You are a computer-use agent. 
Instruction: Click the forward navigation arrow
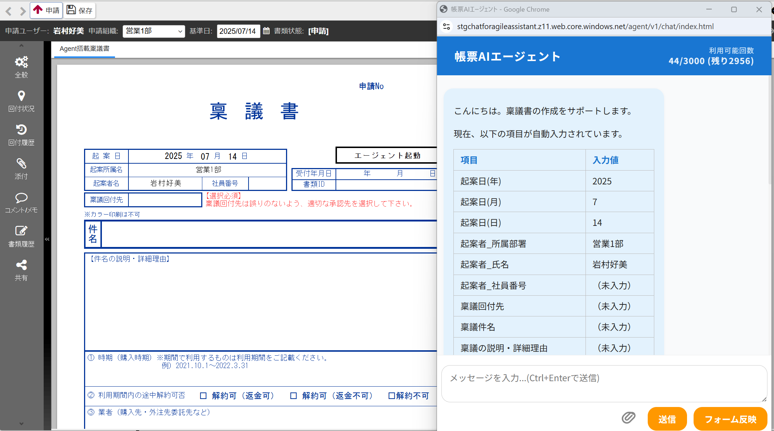pyautogui.click(x=23, y=11)
